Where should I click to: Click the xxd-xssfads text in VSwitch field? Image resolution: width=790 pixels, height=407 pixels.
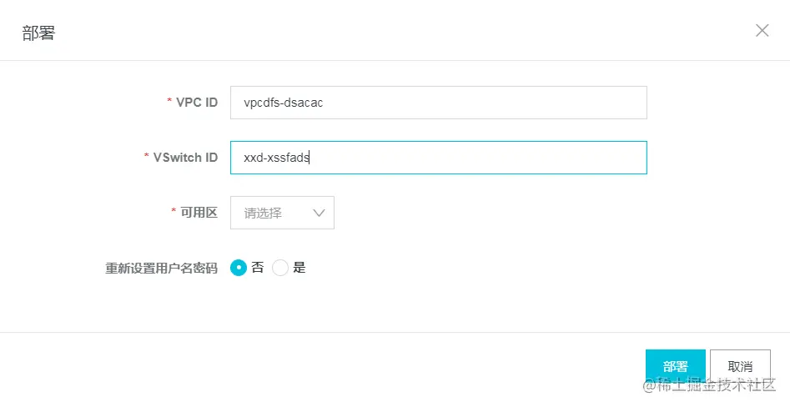(276, 158)
